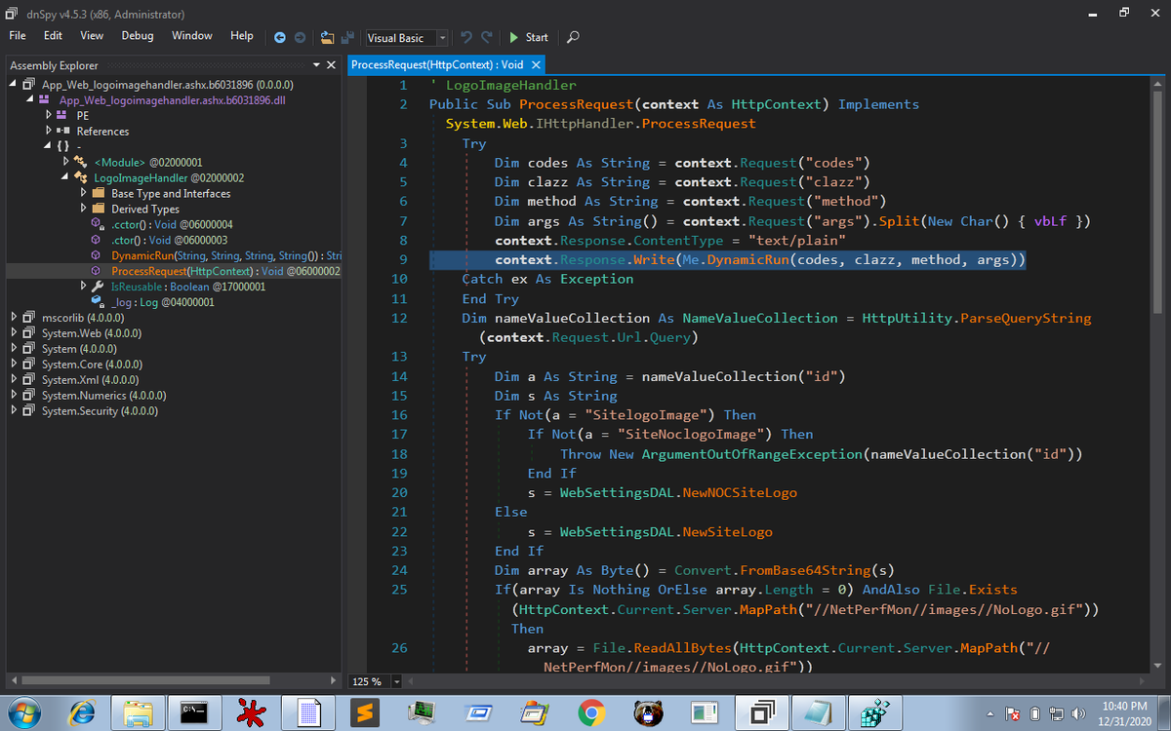
Task: Select the ProcessRequest(HttpContext) : Void tab
Action: tap(436, 64)
